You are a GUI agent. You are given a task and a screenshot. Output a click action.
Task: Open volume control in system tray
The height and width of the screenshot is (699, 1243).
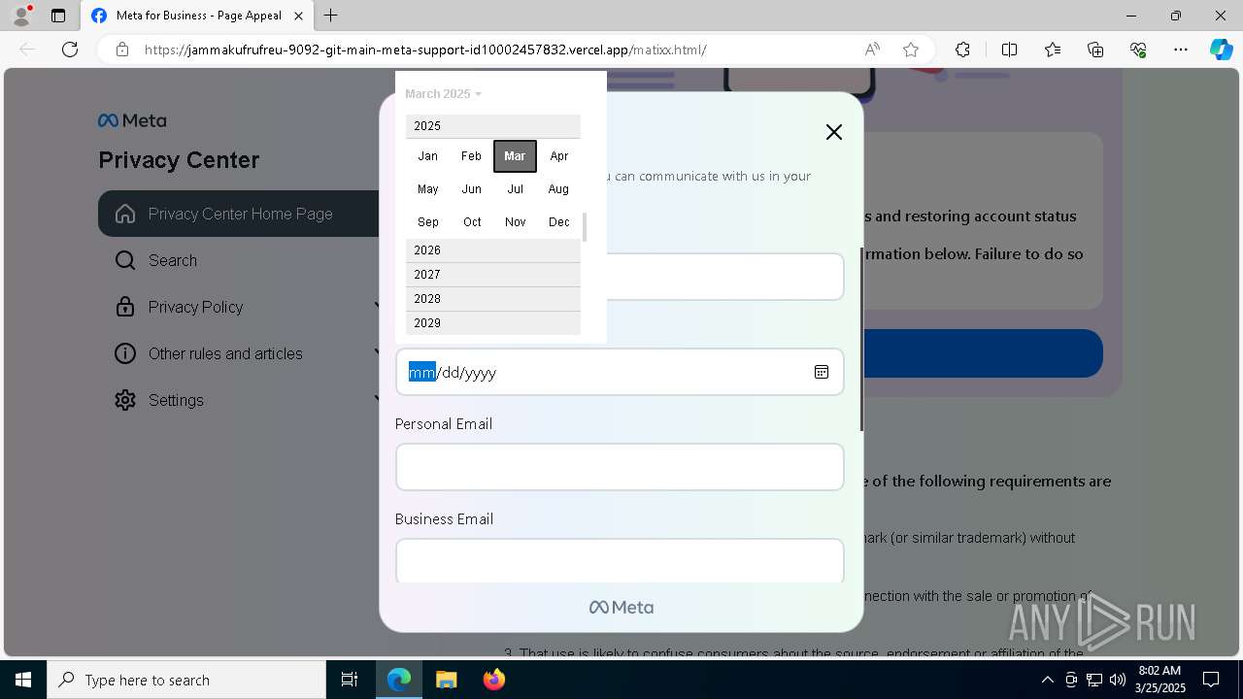(x=1117, y=680)
